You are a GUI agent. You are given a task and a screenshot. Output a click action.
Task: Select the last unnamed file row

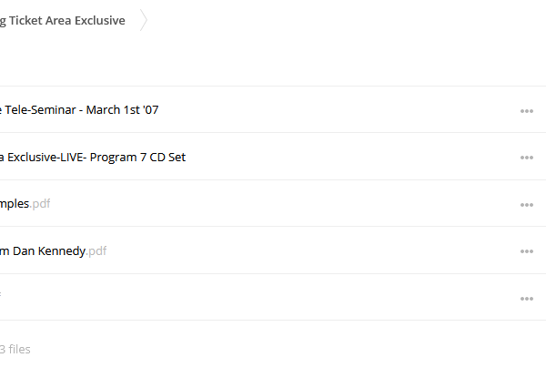coord(259,297)
